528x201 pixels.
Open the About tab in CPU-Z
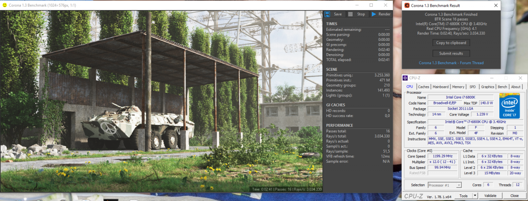pyautogui.click(x=516, y=87)
